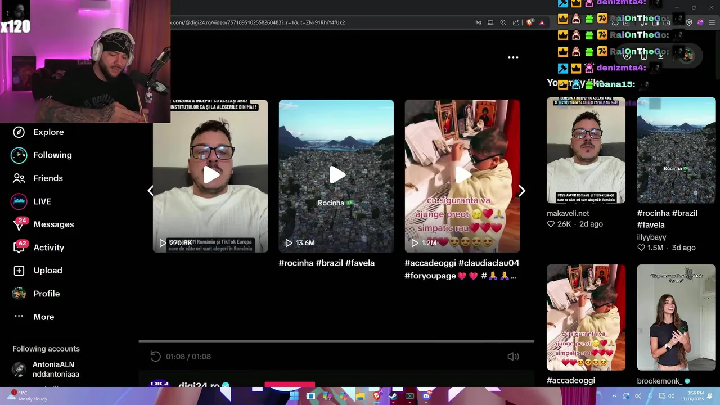Viewport: 720px width, 405px height.
Task: Go to next carousel videos with right arrow
Action: point(522,191)
